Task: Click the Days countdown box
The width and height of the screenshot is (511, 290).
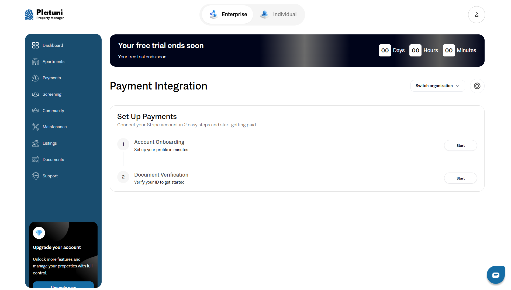Action: click(385, 50)
